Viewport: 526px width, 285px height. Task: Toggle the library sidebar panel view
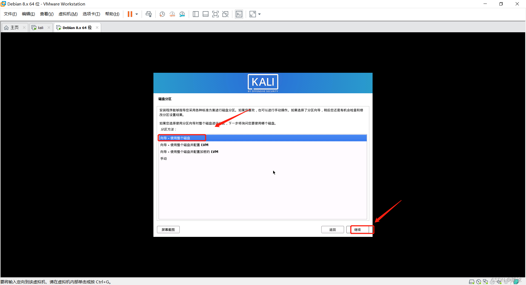pos(196,14)
